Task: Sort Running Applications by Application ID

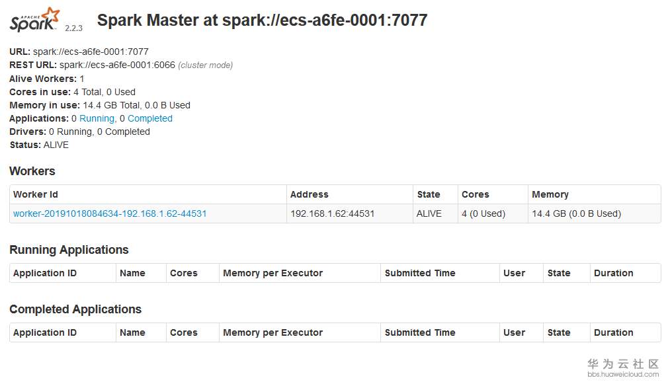Action: (45, 273)
